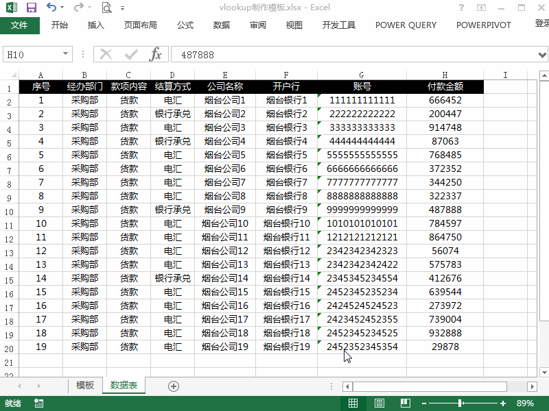The image size is (549, 411).
Task: Click 银行承兑 cell in row 3
Action: [x=173, y=114]
